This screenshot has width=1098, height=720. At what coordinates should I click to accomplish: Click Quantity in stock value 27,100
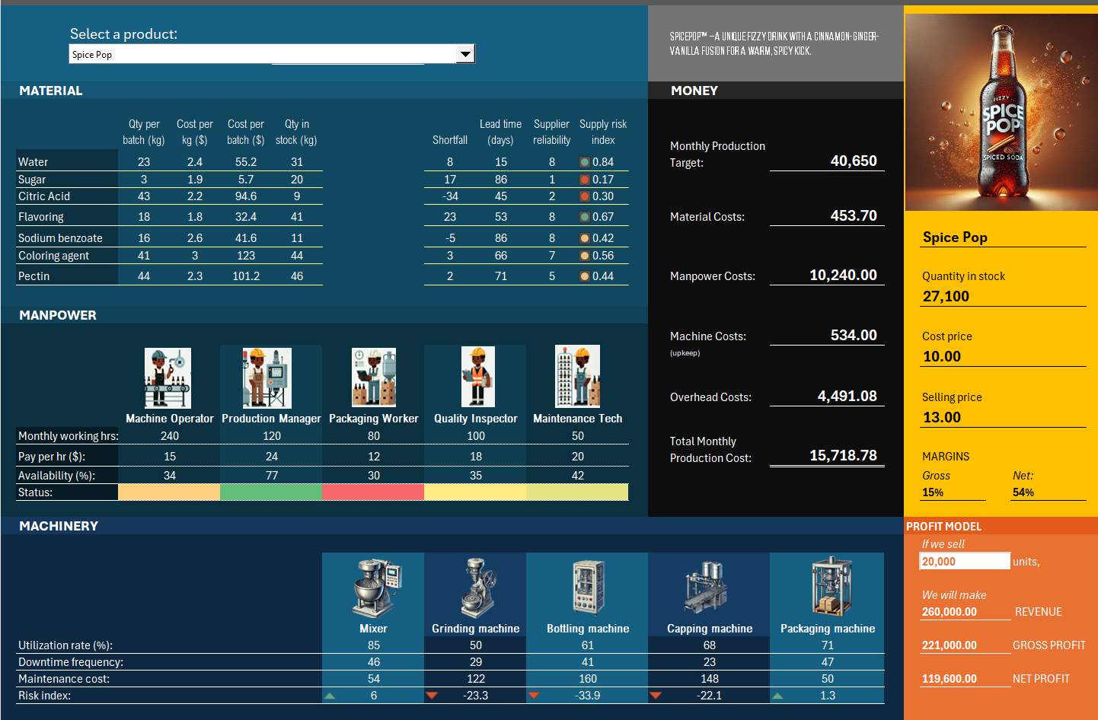[x=946, y=297]
